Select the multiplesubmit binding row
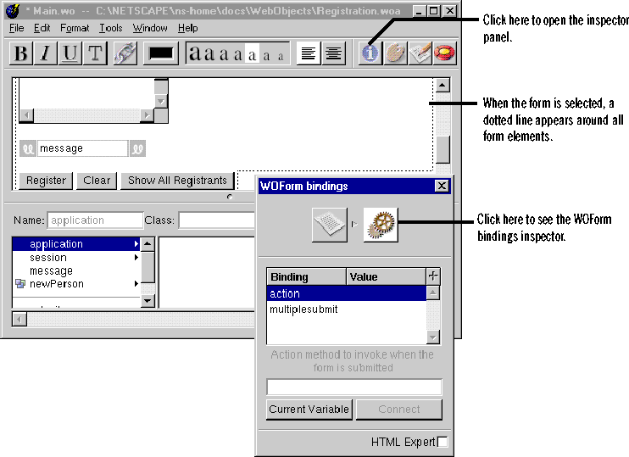 tap(303, 309)
